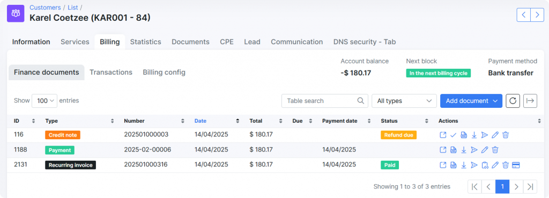Jump to last page of results
This screenshot has height=198, width=549.
tap(530, 187)
